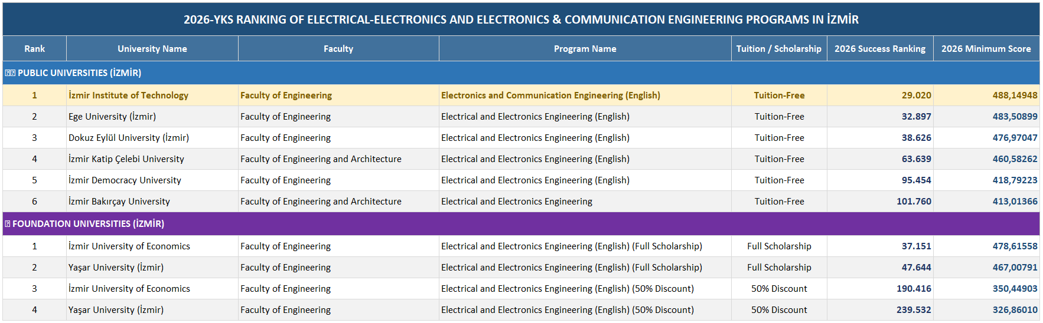This screenshot has height=323, width=1043.
Task: Click the İzmir Bakırçay University cell
Action: 152,202
